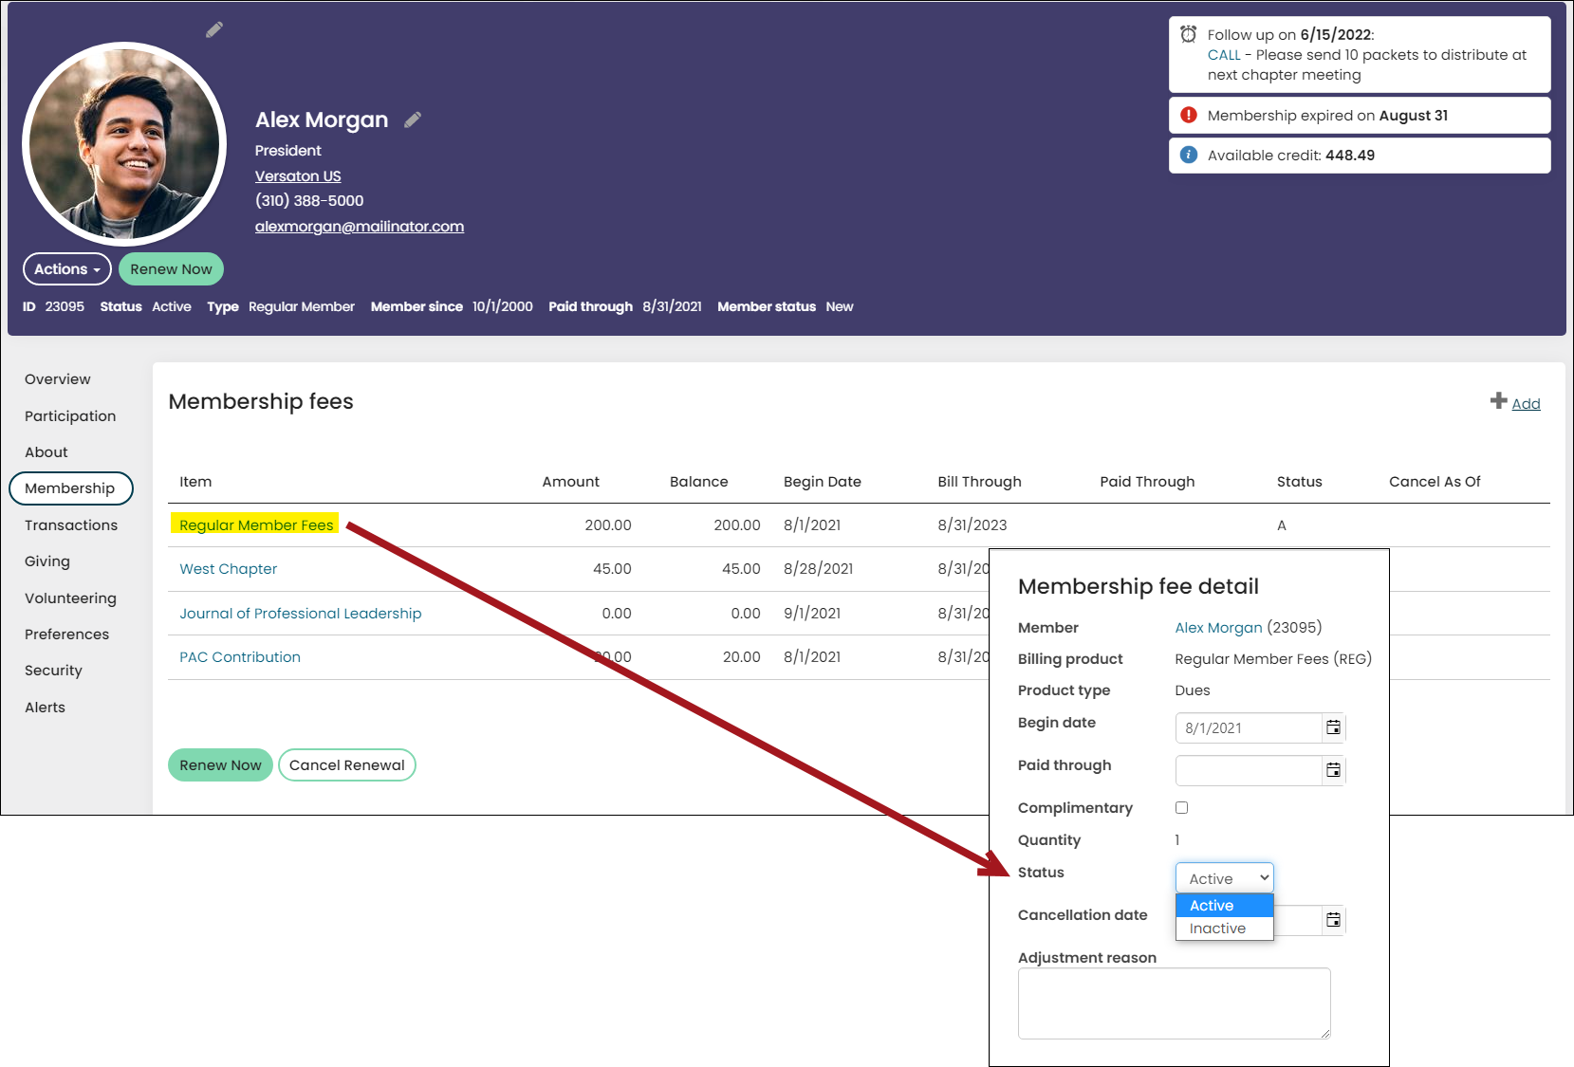
Task: Click the Membership expired on August 31 notice
Action: coord(1360,116)
